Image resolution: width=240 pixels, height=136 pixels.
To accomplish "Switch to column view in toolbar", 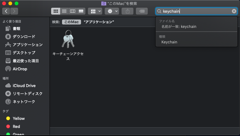I will tap(73, 11).
